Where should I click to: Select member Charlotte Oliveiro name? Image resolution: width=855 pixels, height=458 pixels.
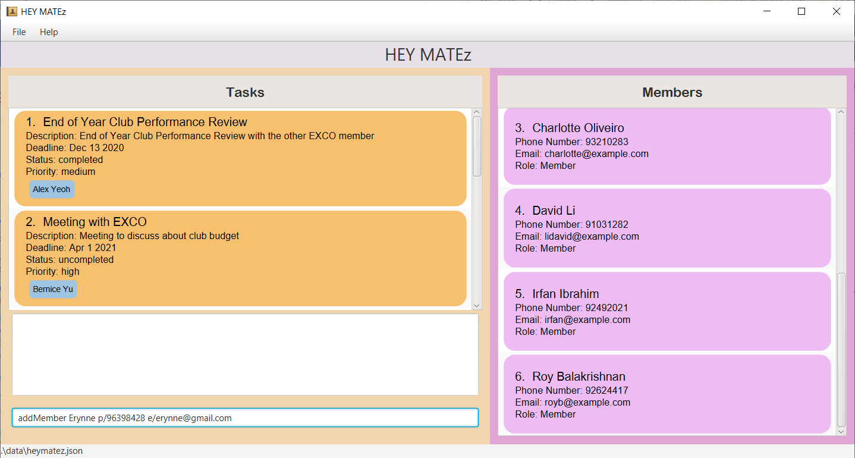(578, 128)
